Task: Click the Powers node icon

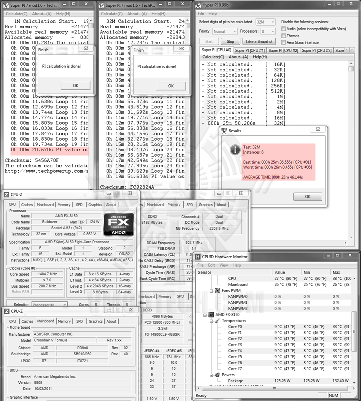Action: pos(217,375)
